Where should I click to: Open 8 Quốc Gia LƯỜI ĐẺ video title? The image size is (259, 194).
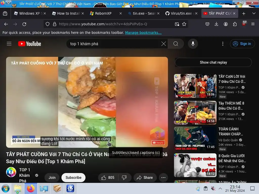(x=232, y=158)
